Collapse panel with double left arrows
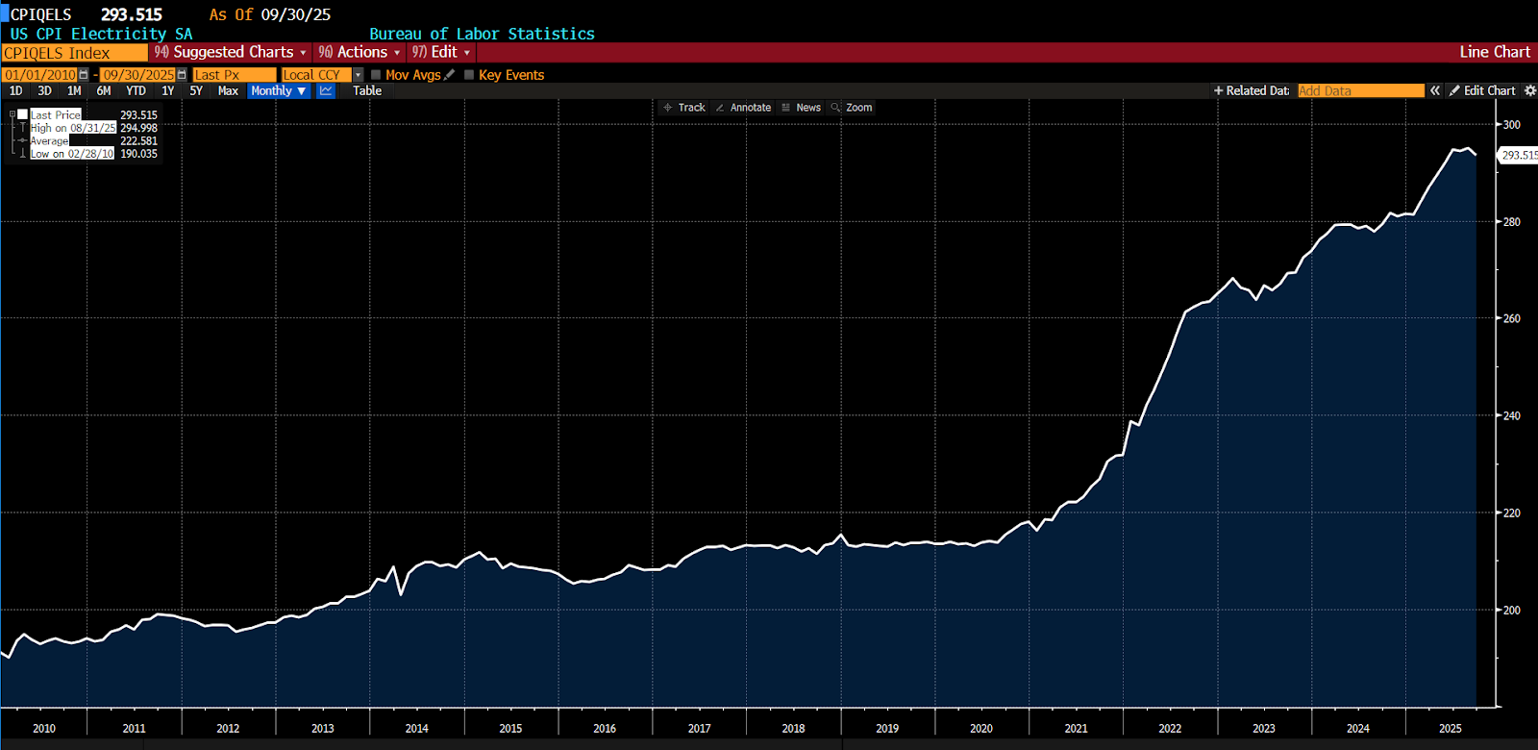 (x=1434, y=90)
